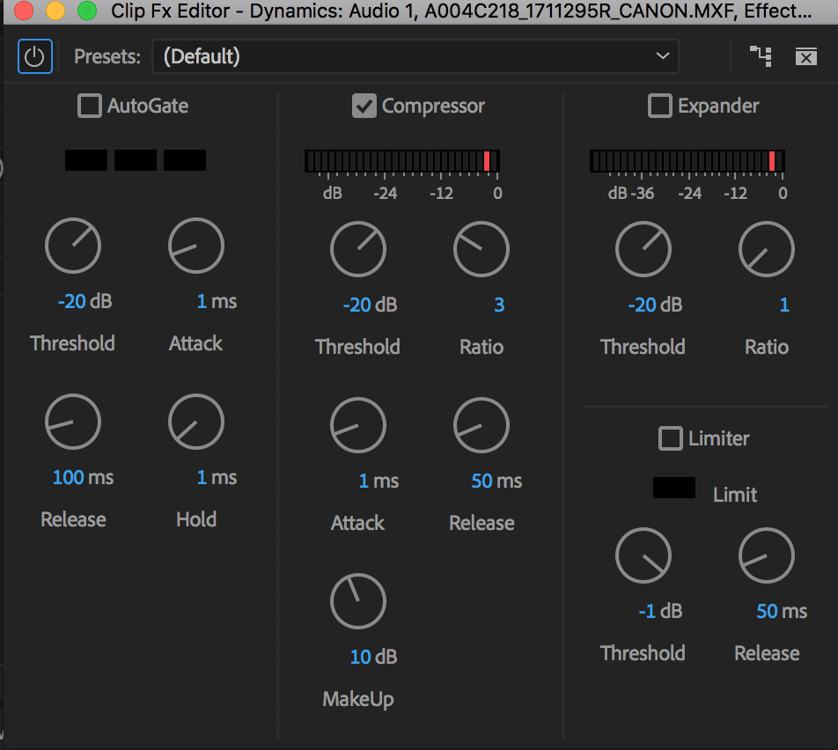Click the Limit label text
Viewport: 838px width, 750px height.
pyautogui.click(x=735, y=495)
